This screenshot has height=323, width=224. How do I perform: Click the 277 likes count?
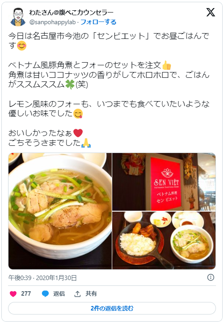click(x=26, y=293)
